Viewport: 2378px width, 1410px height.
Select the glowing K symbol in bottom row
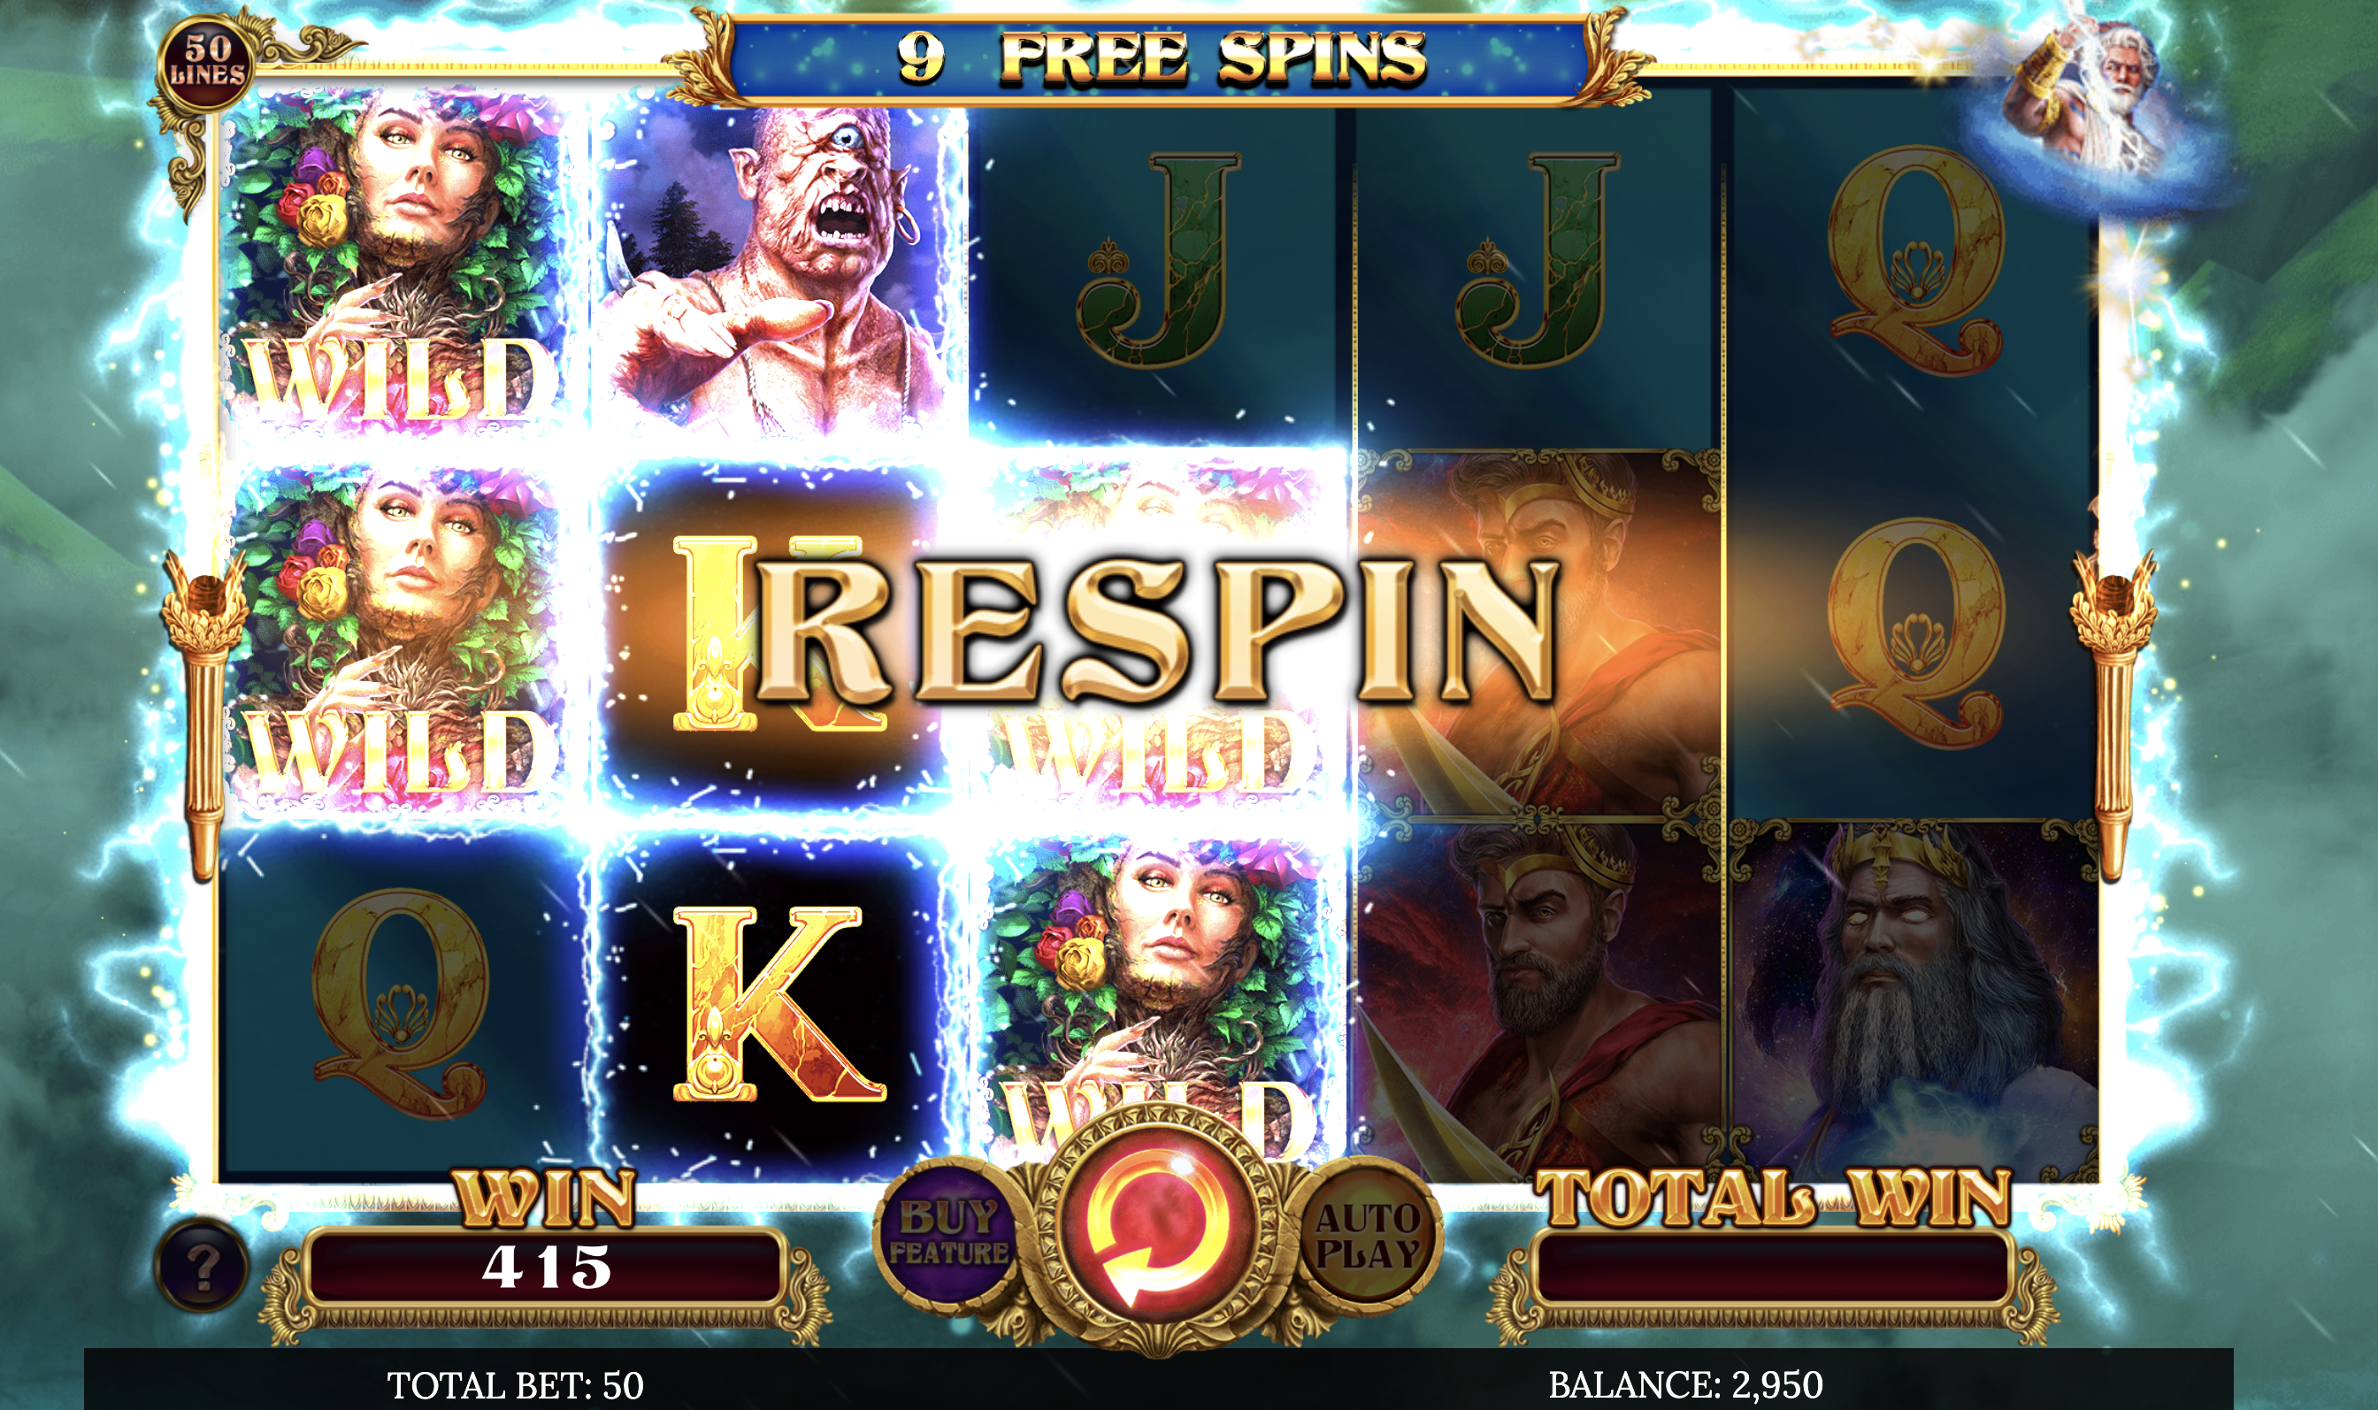[776, 1004]
